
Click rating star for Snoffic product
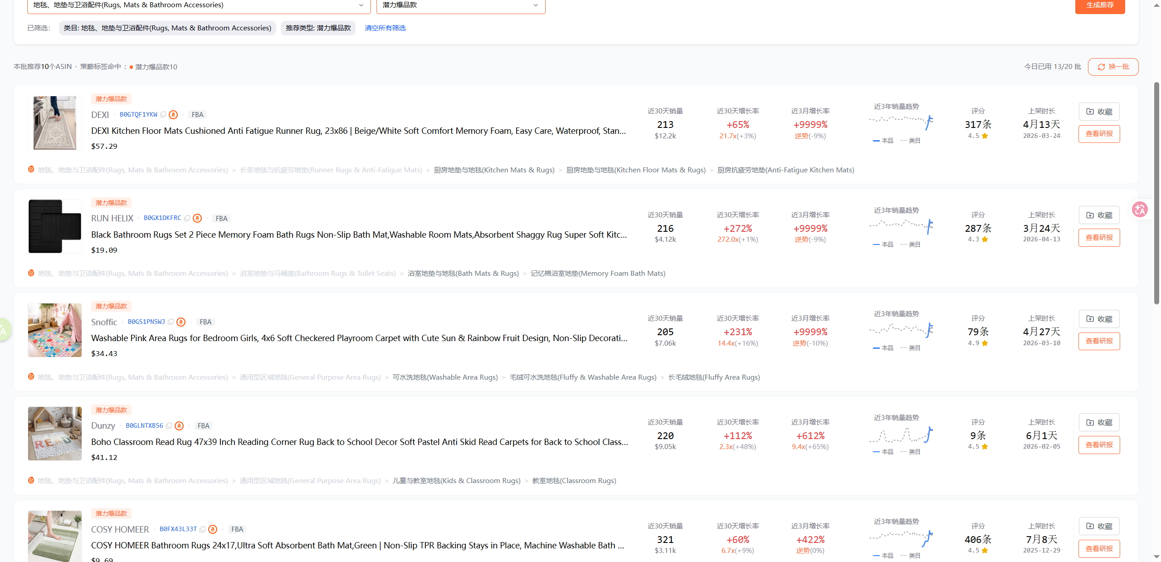985,343
